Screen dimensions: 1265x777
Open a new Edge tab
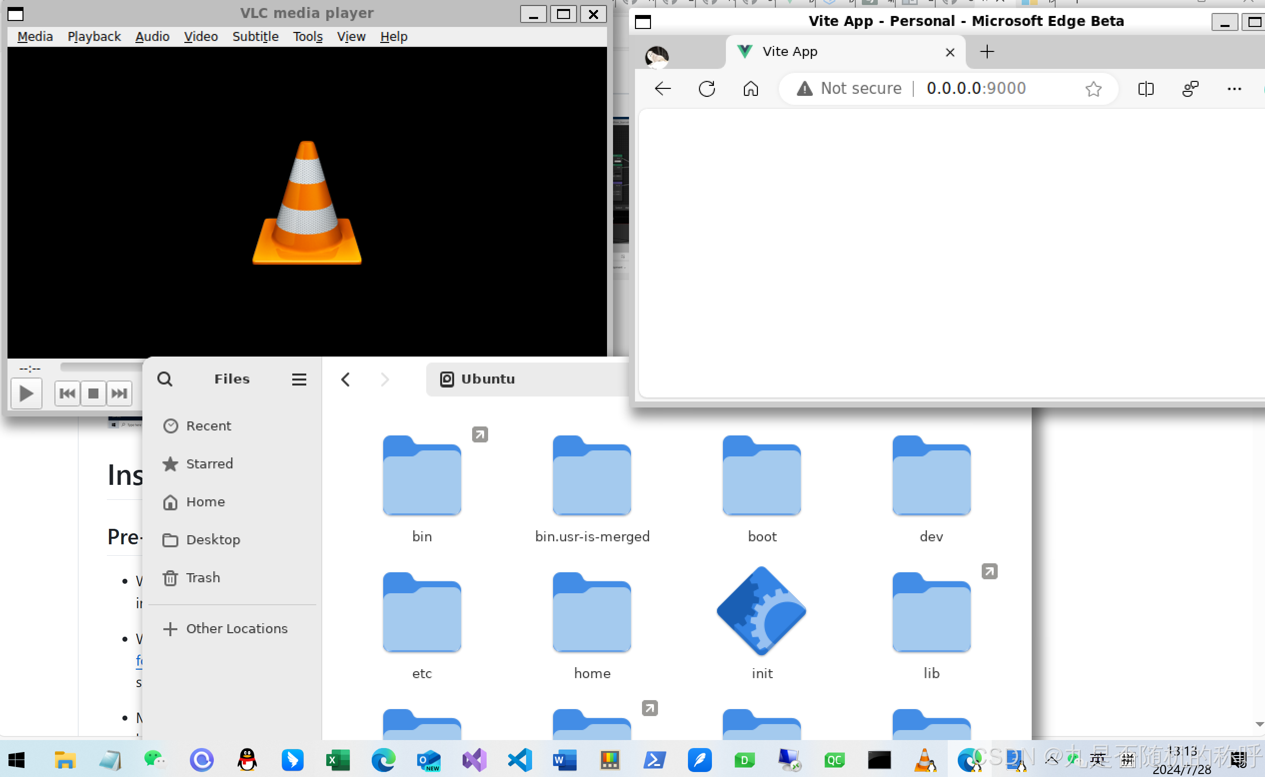pyautogui.click(x=987, y=51)
